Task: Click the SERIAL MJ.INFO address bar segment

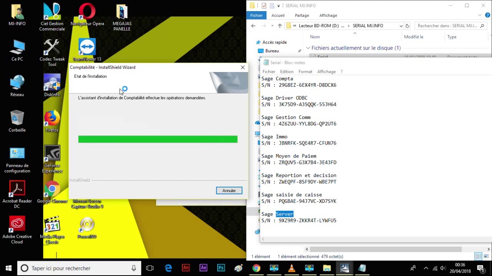Action: tap(368, 26)
